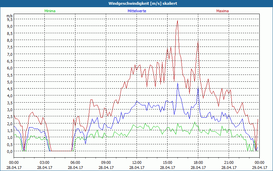Click the 12:00 time label
This screenshot has width=273, height=171.
137,163
